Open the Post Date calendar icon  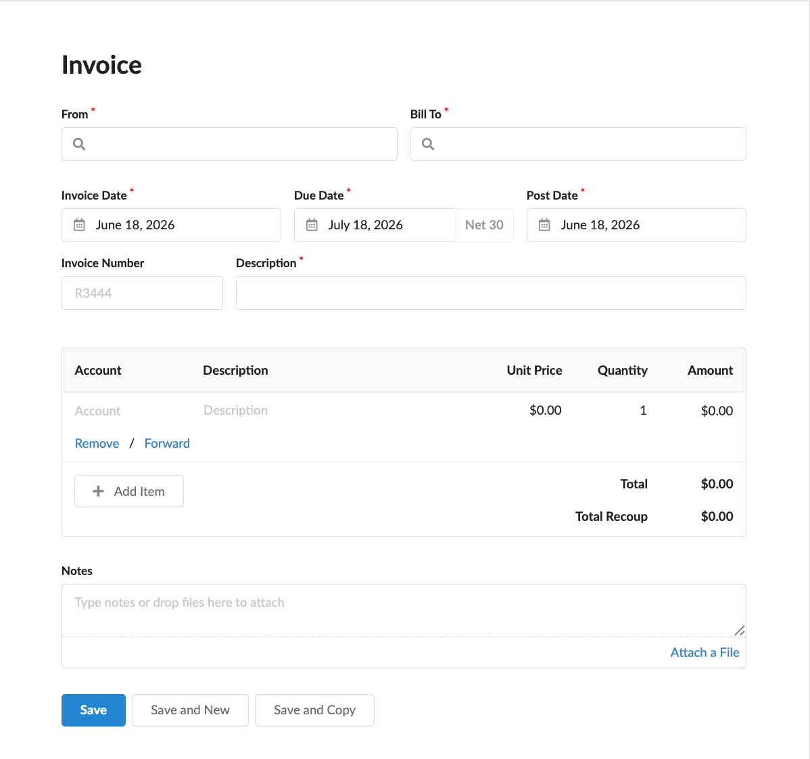[544, 225]
